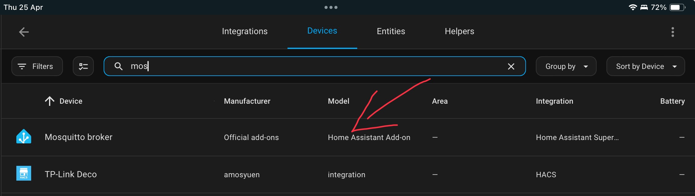Toggle sort direction arrow beside Device

click(50, 101)
